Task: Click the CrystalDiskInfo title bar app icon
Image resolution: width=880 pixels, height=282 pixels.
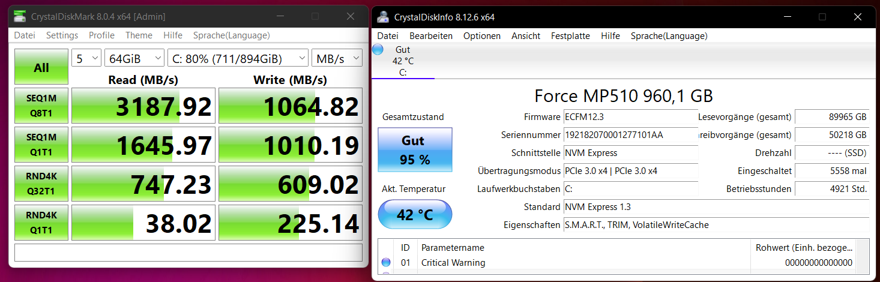Action: coord(382,17)
